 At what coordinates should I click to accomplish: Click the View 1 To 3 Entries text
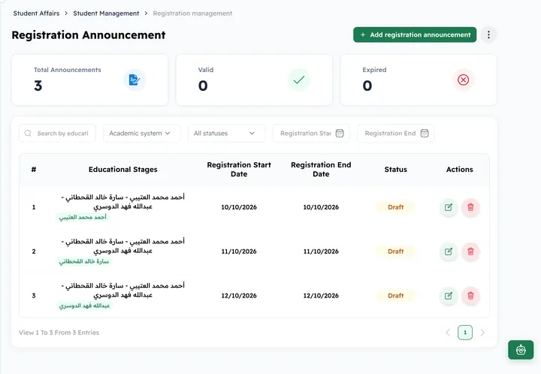pos(59,333)
